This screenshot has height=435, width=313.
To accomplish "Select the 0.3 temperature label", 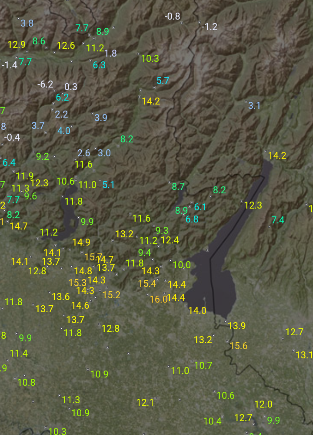I will pyautogui.click(x=71, y=87).
